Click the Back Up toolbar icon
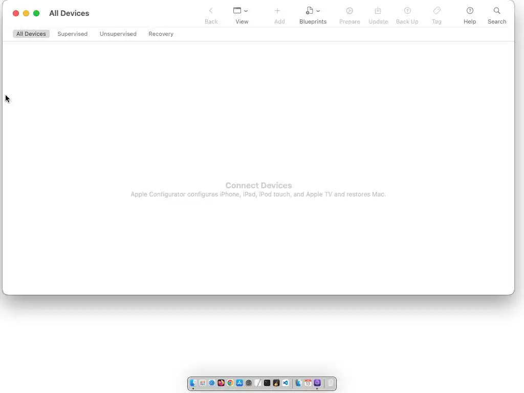Screen dimensions: 524x393 [x=407, y=11]
